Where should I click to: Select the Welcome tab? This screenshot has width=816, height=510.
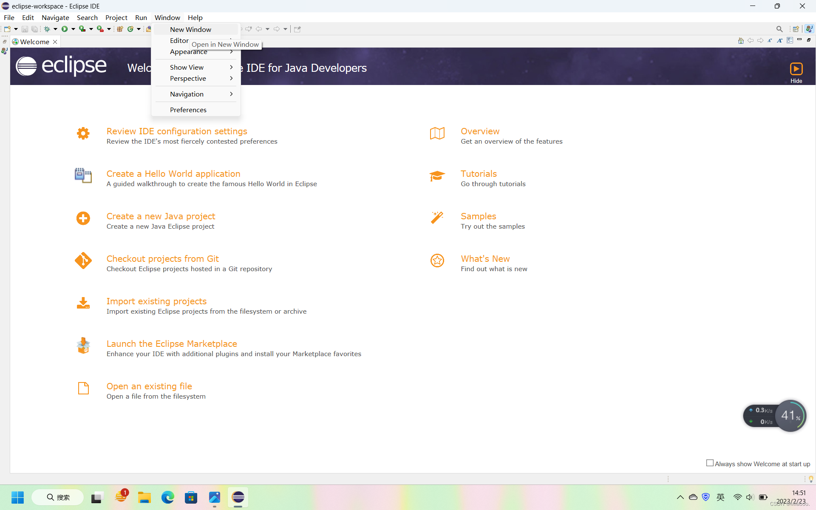35,42
